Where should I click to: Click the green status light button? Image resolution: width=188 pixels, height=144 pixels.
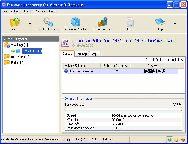(170, 140)
